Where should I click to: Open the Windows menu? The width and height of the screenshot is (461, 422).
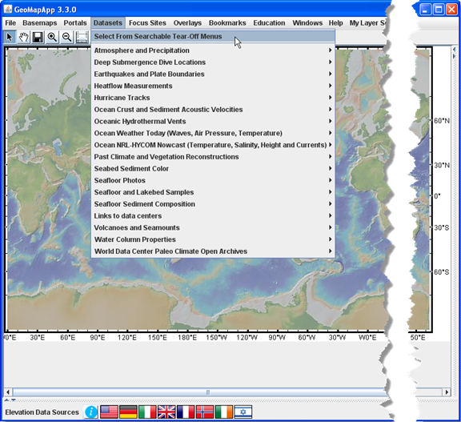point(307,23)
